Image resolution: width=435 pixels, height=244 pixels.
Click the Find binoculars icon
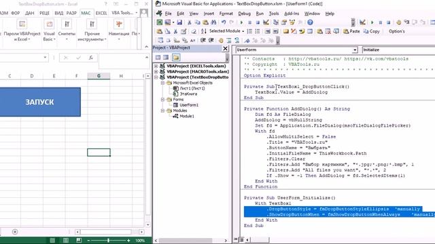pyautogui.click(x=213, y=22)
